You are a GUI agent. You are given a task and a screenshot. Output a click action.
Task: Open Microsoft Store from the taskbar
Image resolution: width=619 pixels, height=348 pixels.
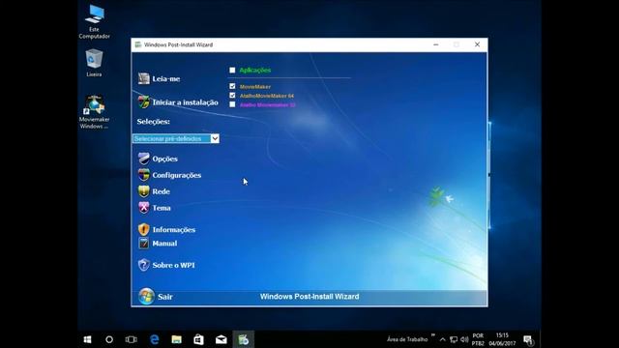(x=198, y=339)
